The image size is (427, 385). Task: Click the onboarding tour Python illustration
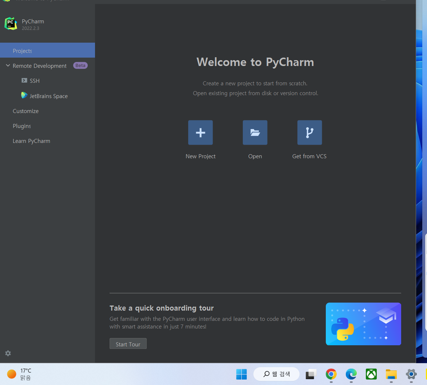tap(363, 324)
